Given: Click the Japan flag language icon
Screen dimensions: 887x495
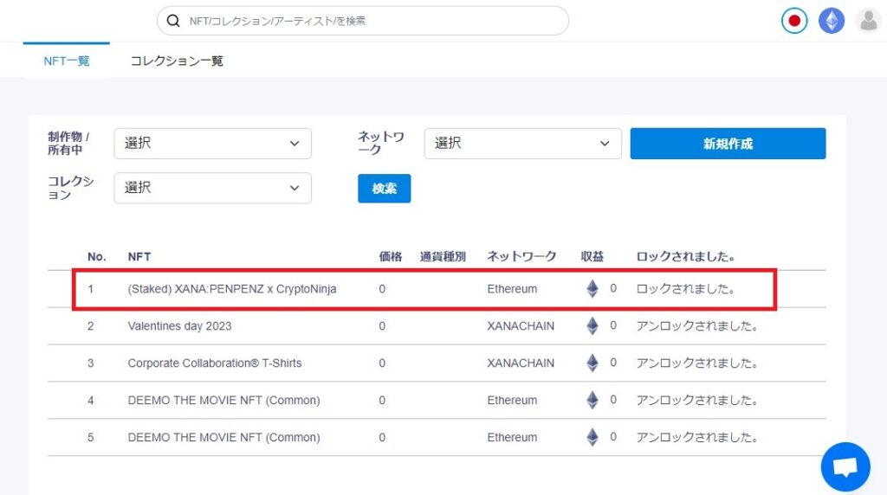Looking at the screenshot, I should 794,21.
